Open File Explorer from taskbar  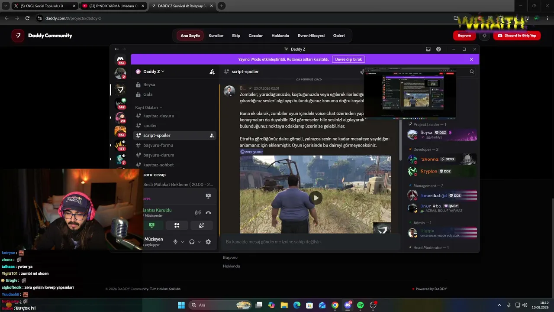click(284, 305)
